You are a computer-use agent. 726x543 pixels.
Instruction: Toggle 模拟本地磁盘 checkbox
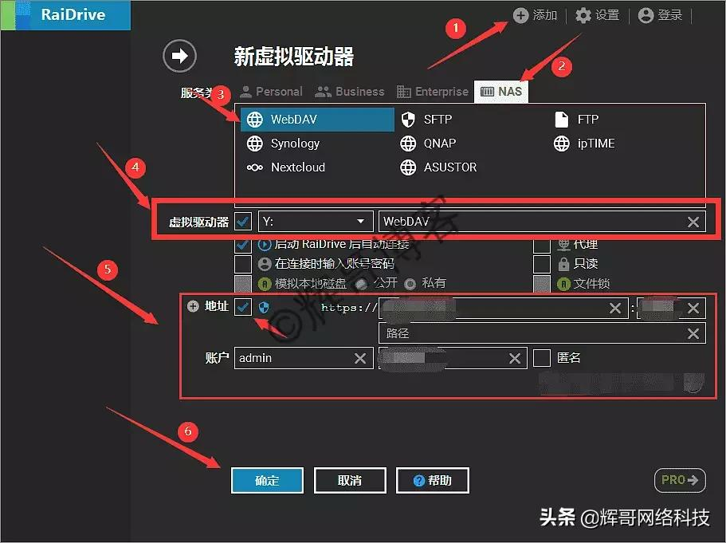[243, 284]
